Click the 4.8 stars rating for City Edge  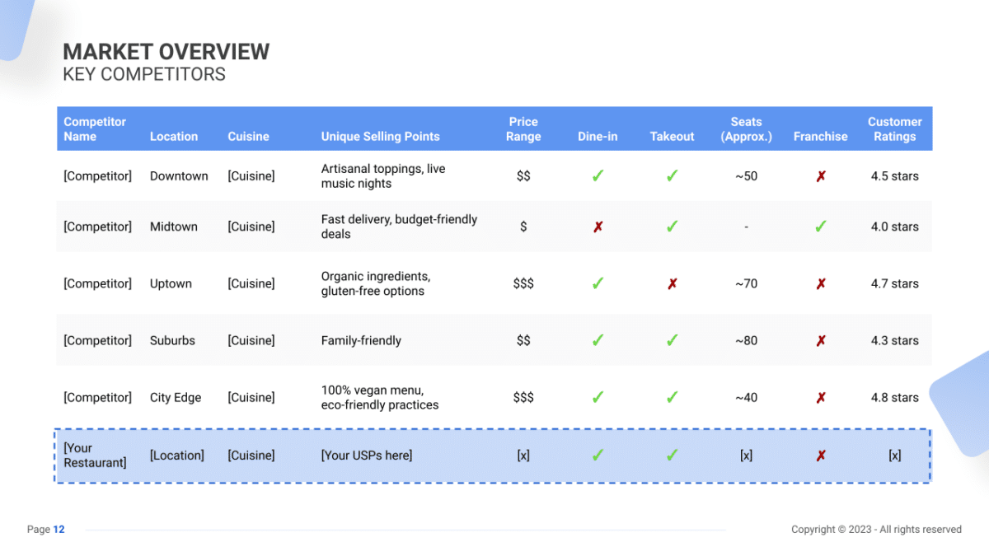coord(895,397)
